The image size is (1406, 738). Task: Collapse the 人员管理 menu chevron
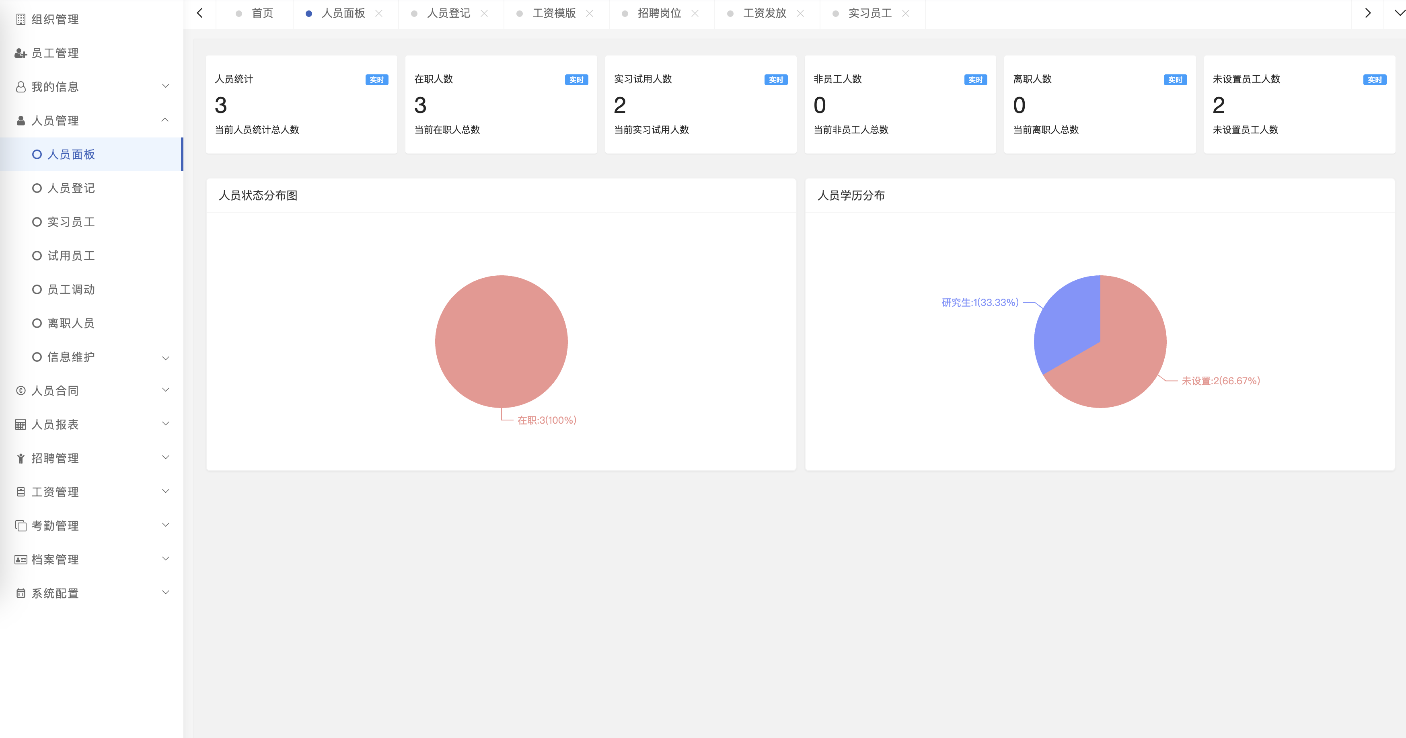[165, 120]
